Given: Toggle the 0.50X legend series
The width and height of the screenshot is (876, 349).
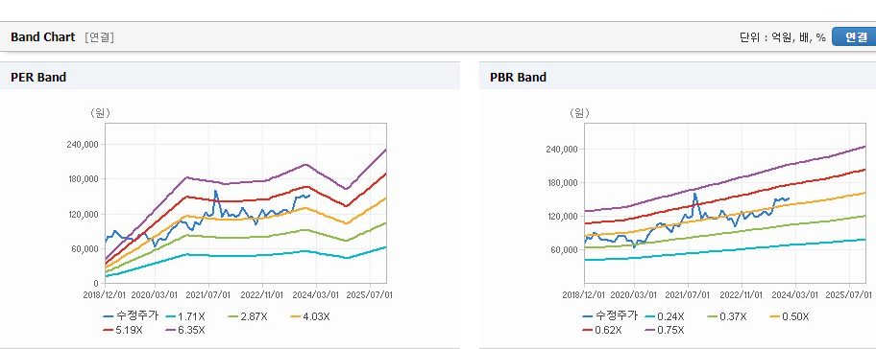Looking at the screenshot, I should tap(790, 316).
